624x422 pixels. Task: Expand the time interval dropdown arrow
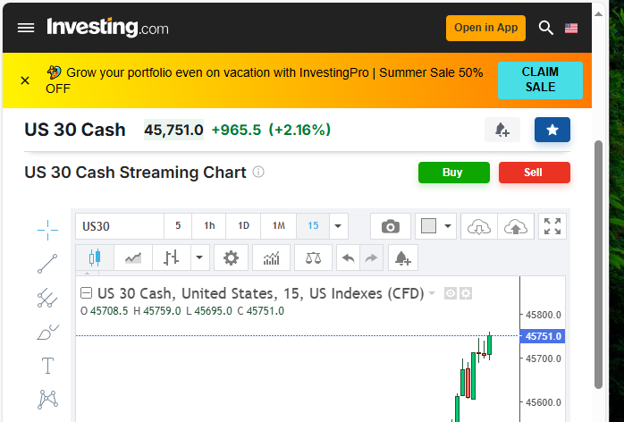click(338, 226)
